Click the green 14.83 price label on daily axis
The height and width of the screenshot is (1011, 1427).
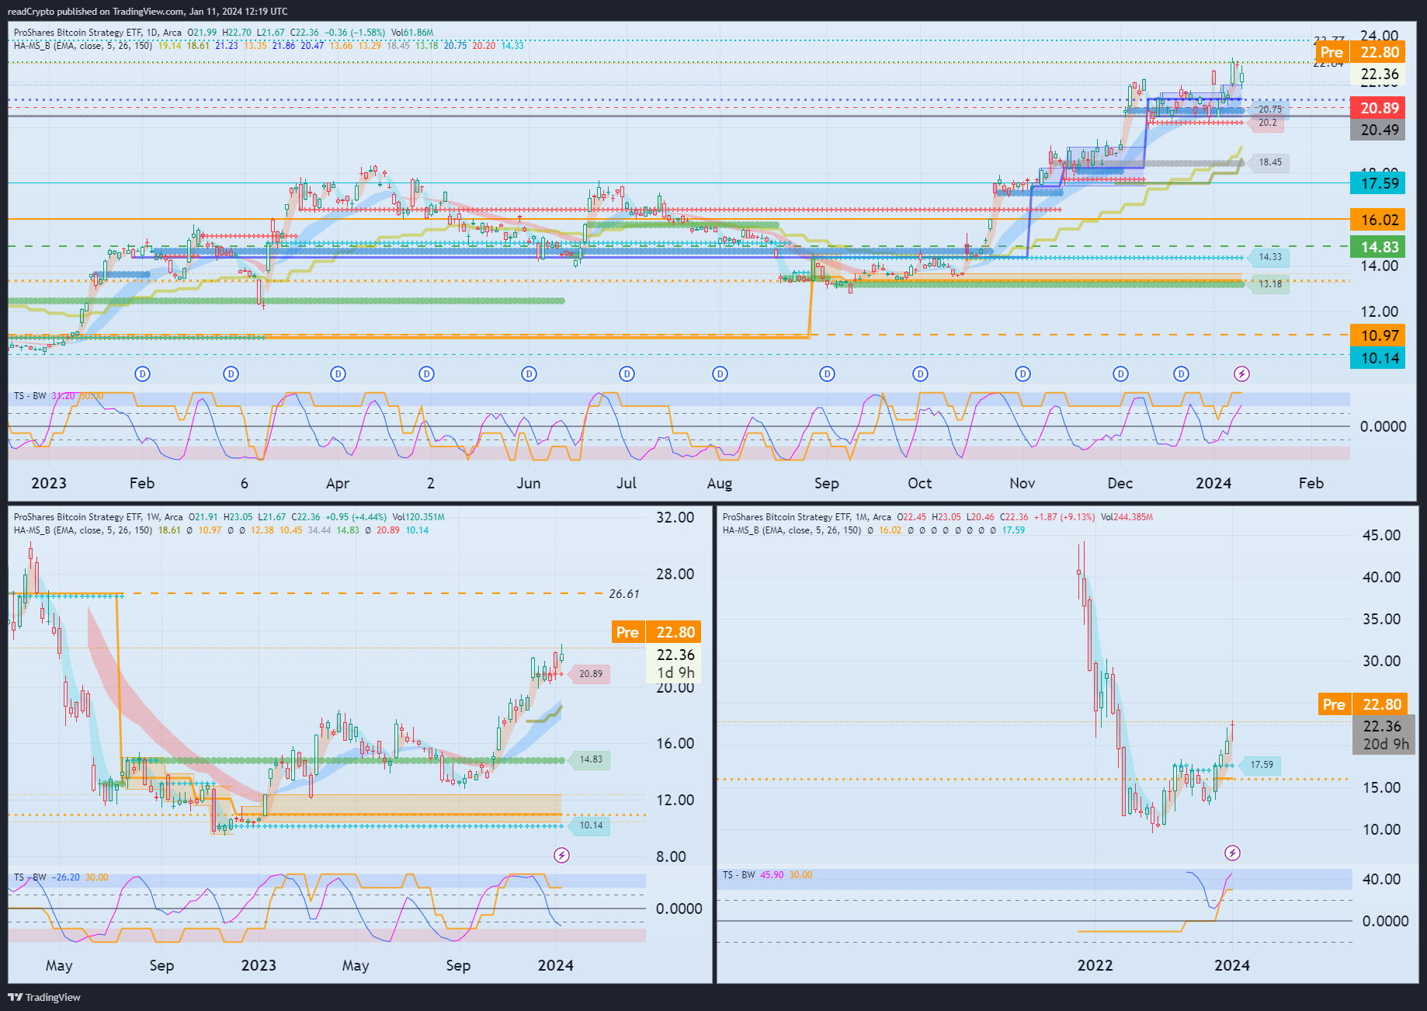click(1379, 247)
